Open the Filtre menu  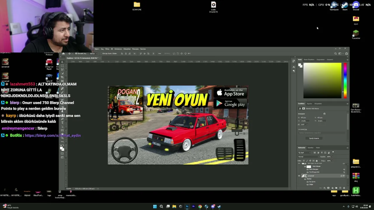(107, 49)
